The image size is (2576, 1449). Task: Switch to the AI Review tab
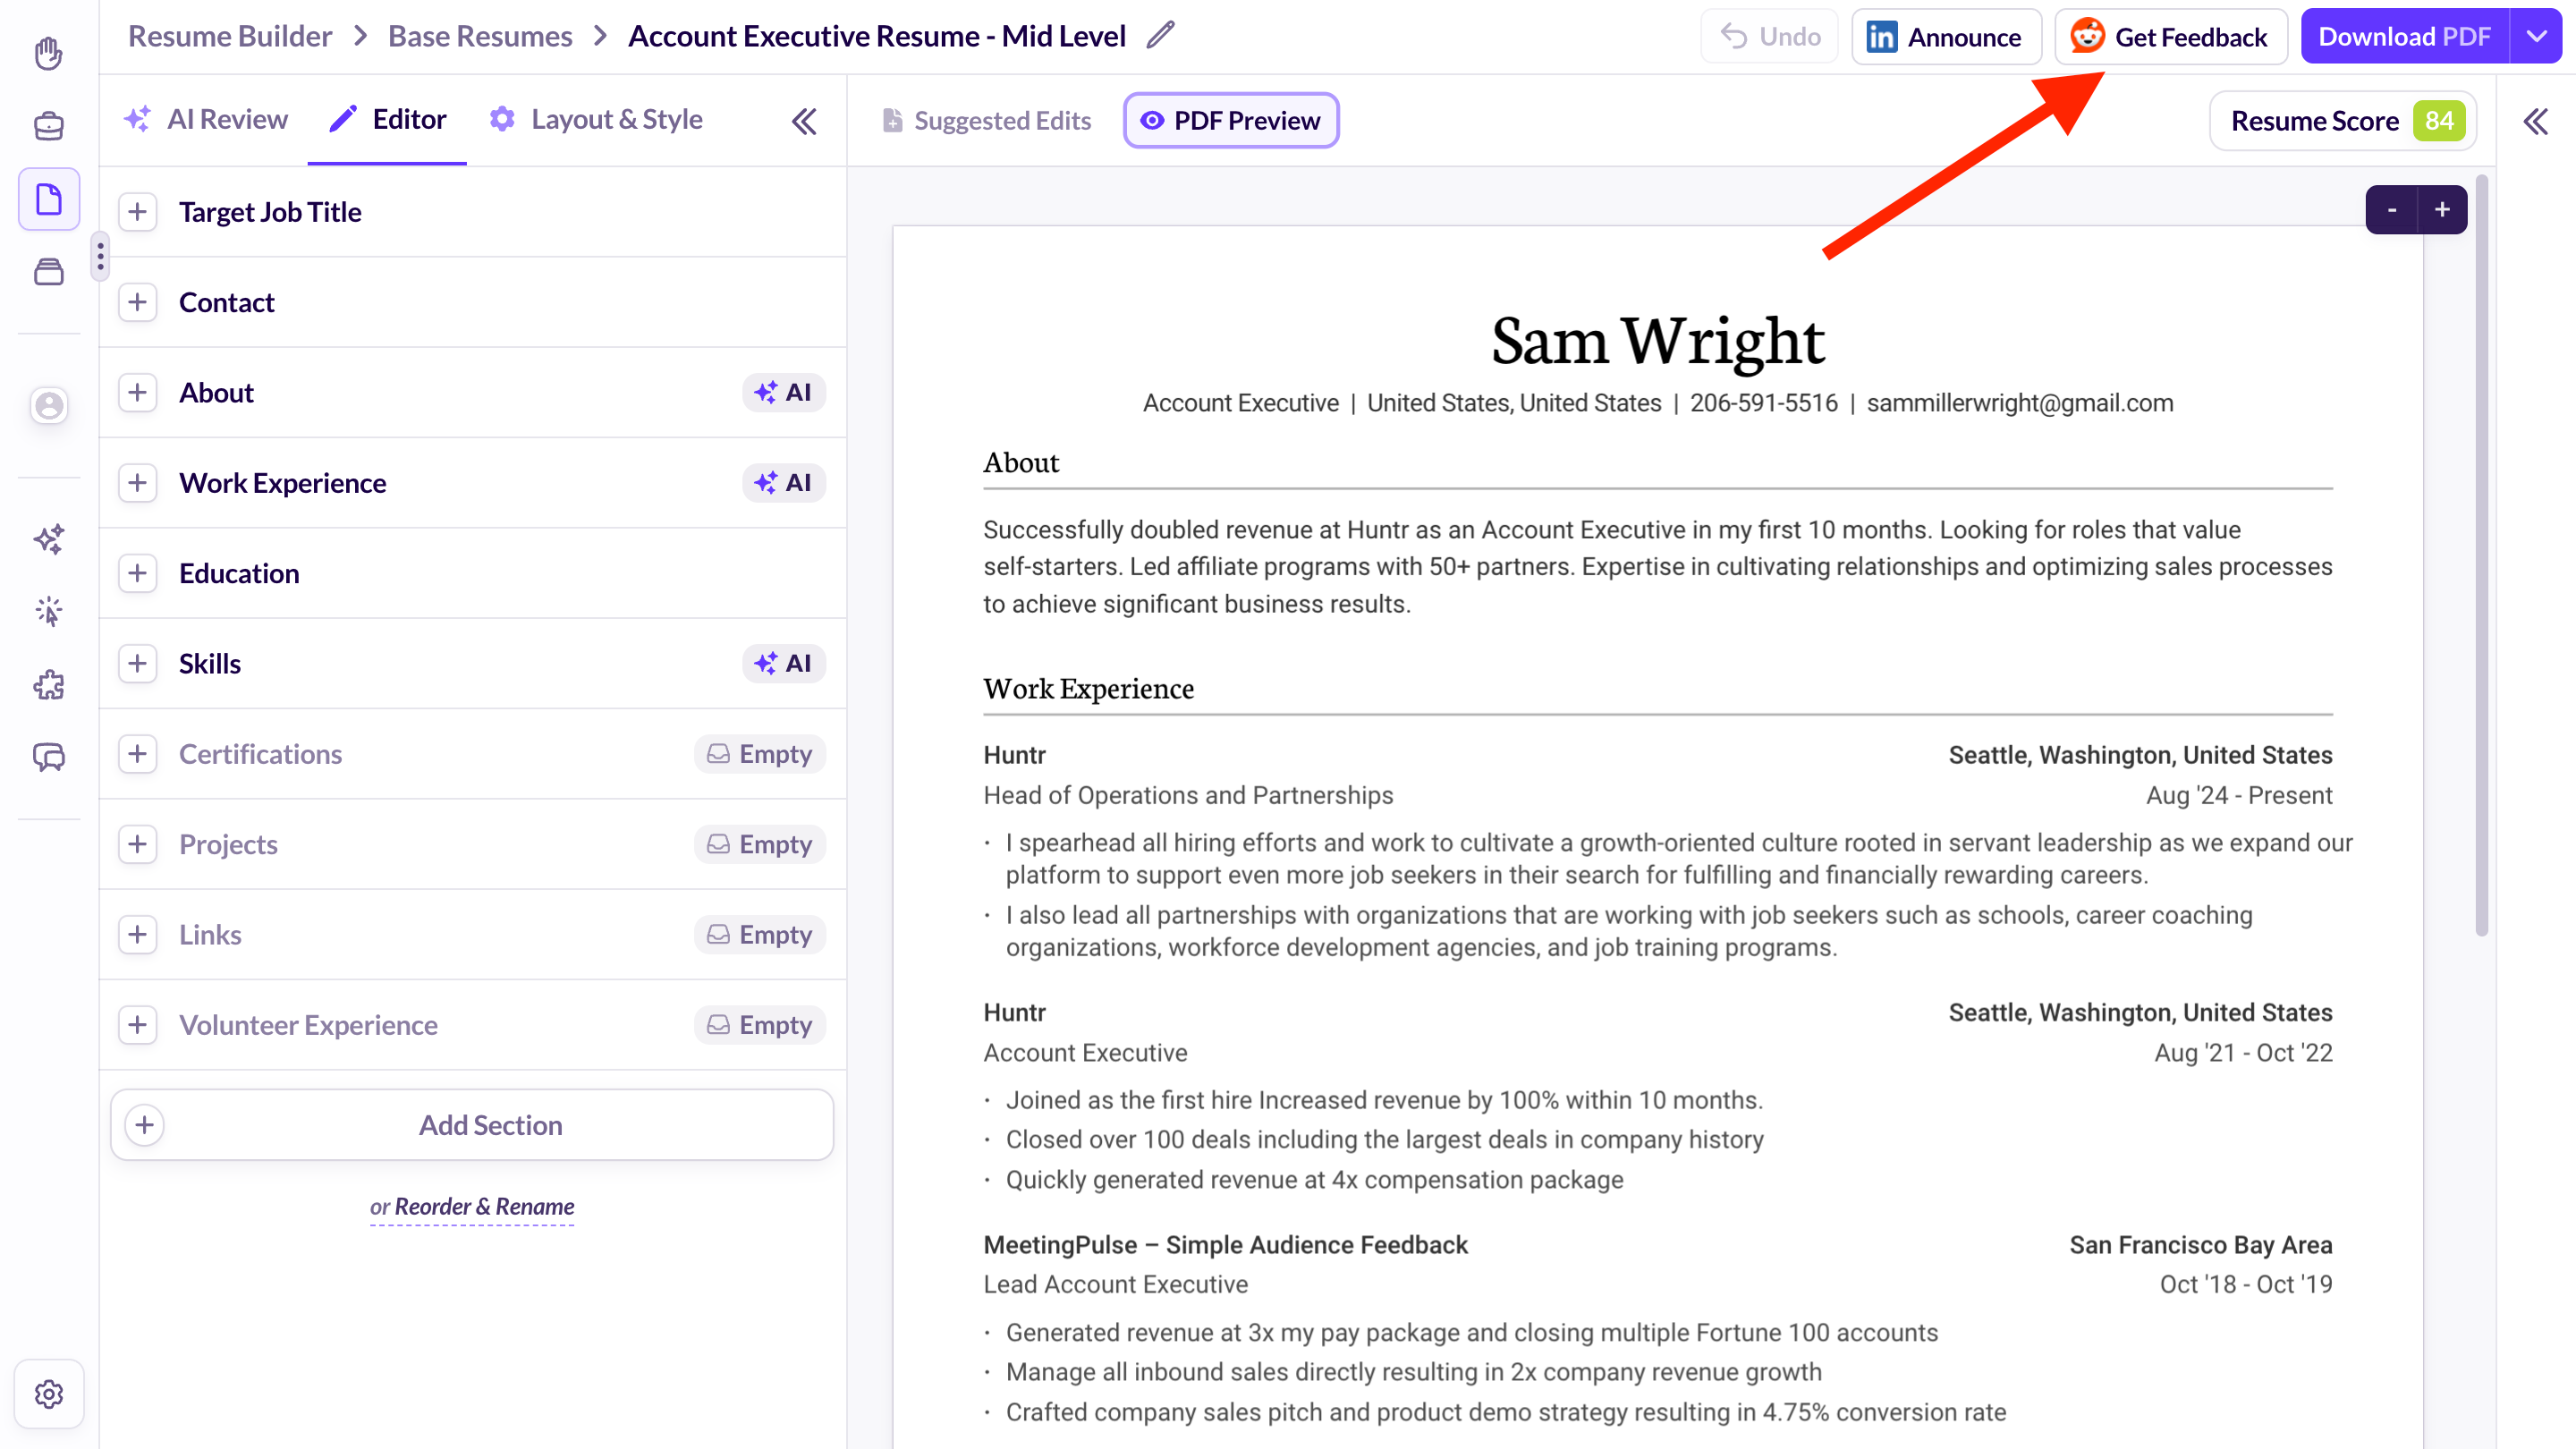[x=206, y=120]
